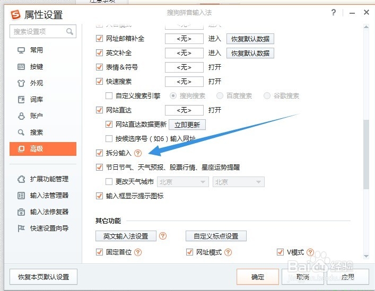375x291 pixels.
Task: Click the Sogou S logo icon
Action: pyautogui.click(x=15, y=14)
